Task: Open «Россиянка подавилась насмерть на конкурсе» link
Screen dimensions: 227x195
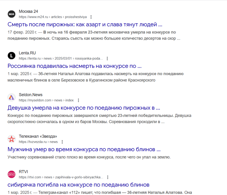Action: [74, 66]
